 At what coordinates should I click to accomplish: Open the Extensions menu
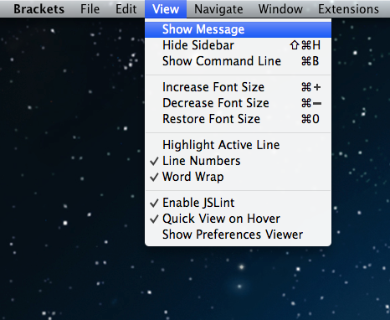tap(348, 9)
